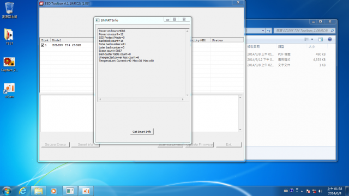Click the Explorer refresh button

coord(269,30)
